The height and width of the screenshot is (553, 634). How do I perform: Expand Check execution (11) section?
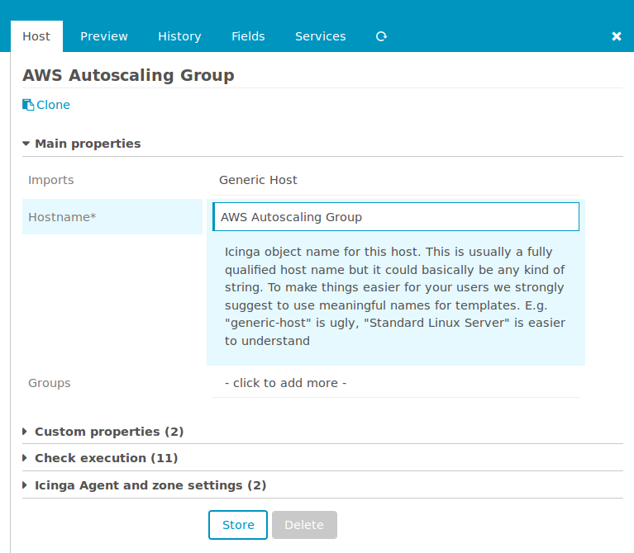[107, 458]
